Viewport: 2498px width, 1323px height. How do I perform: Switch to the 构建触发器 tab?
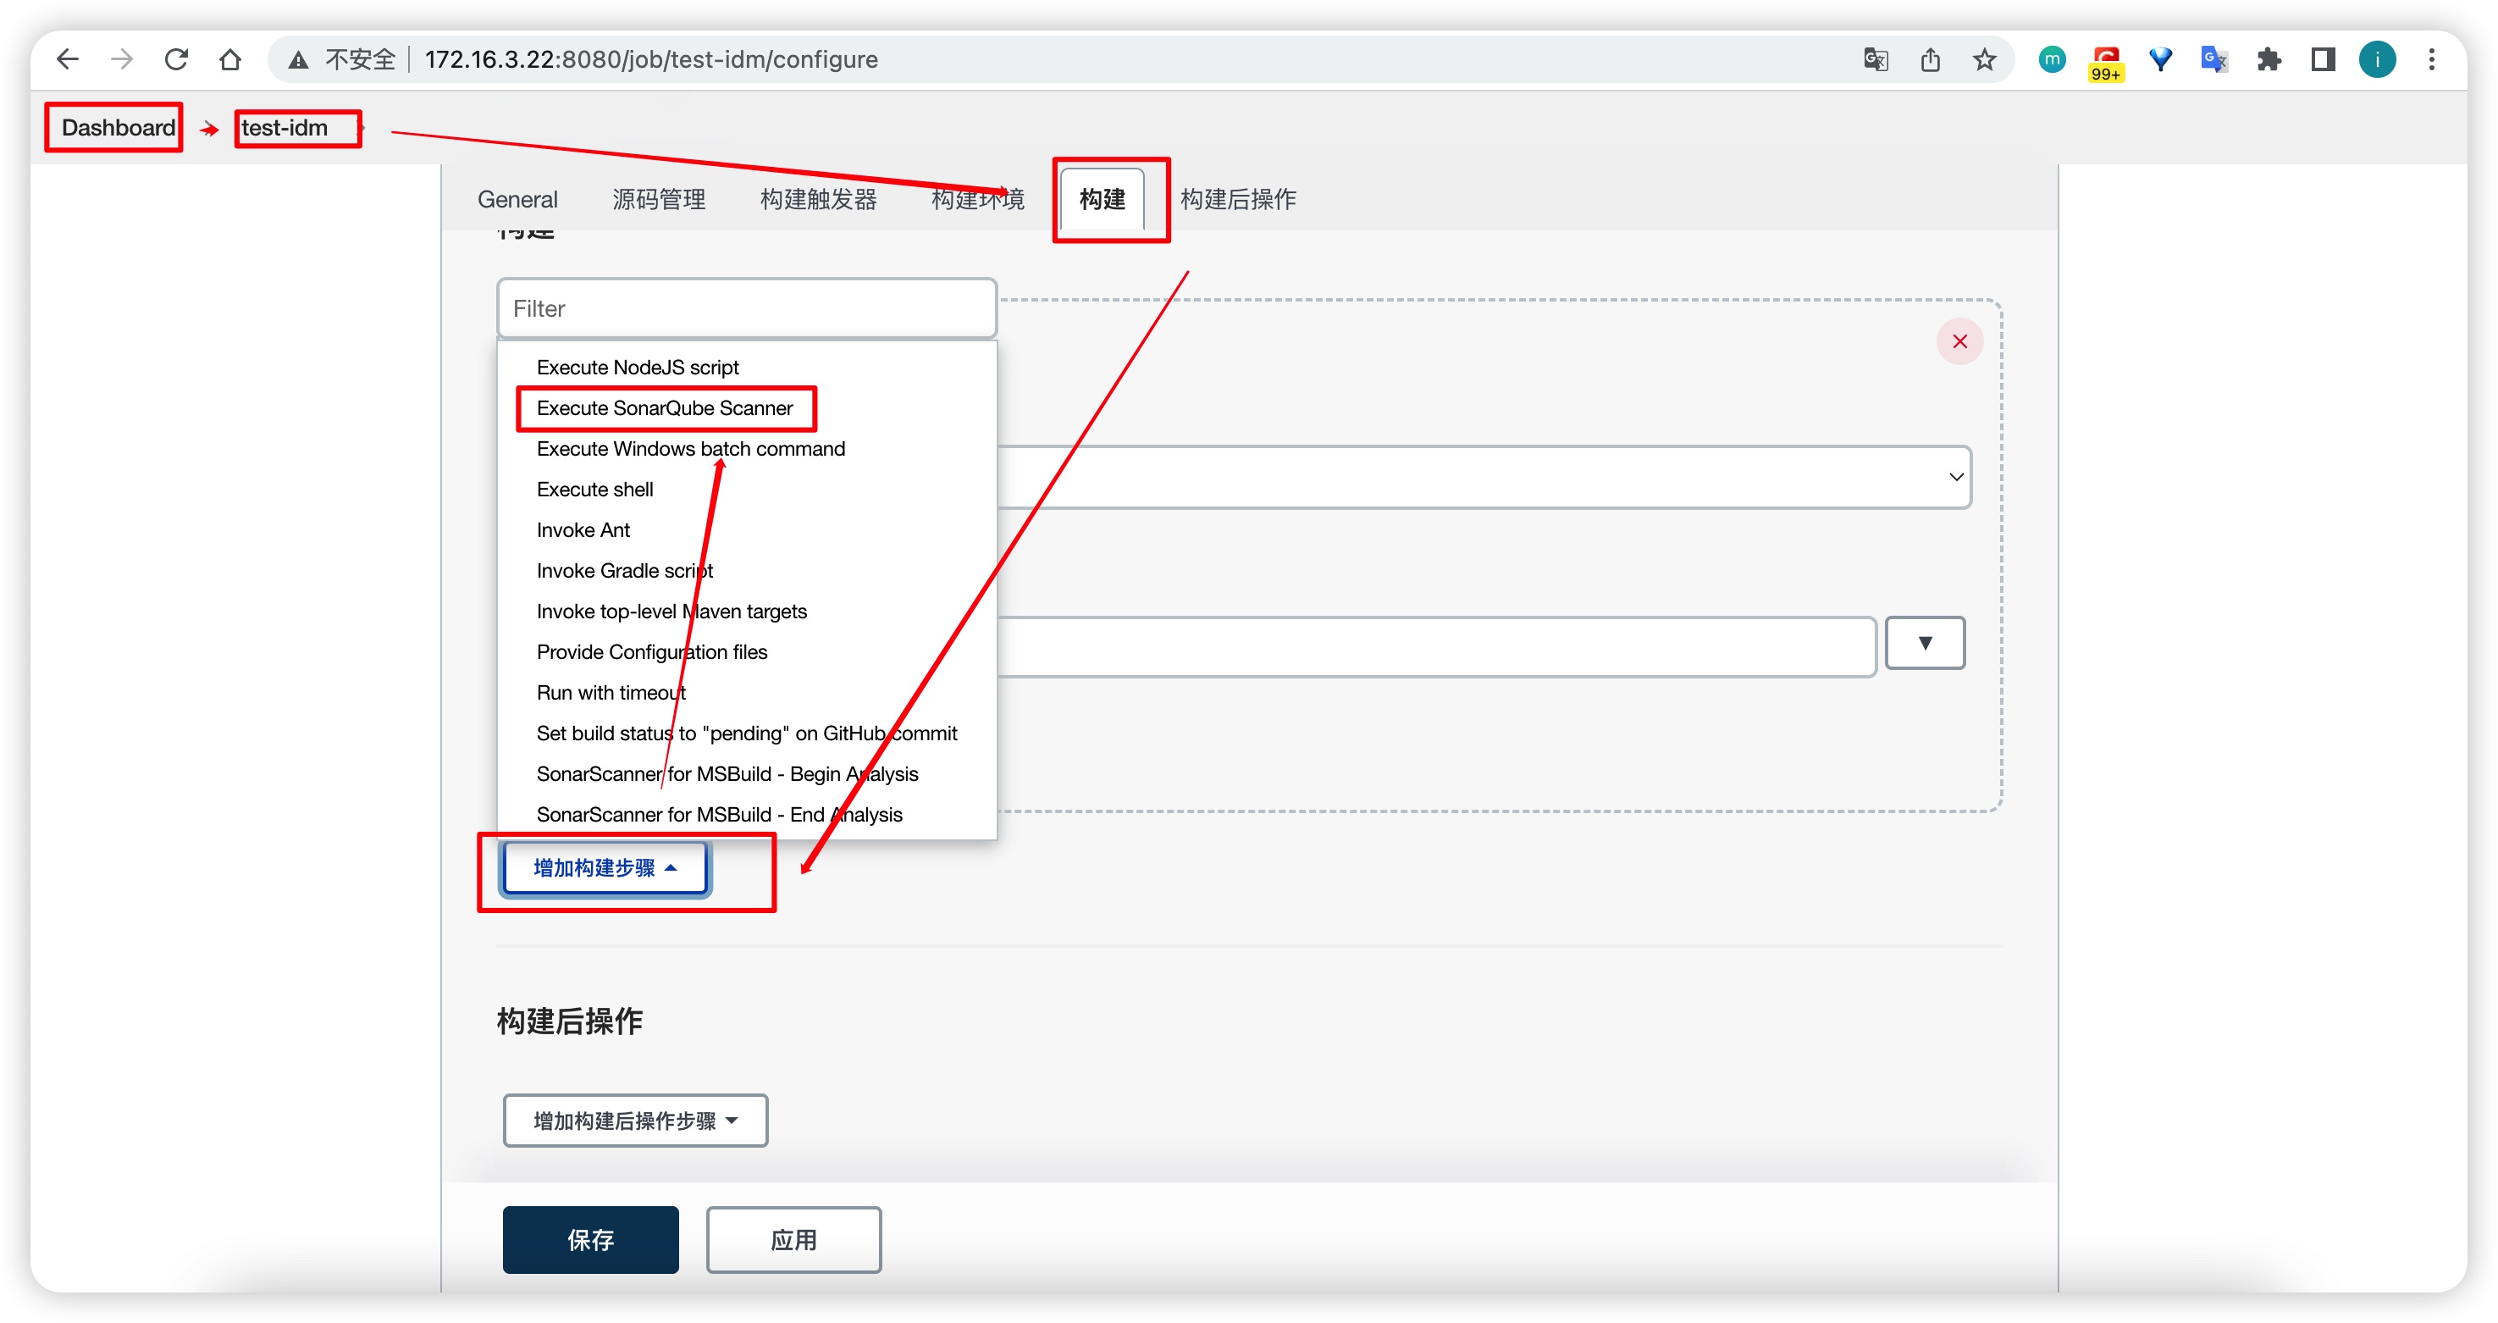pyautogui.click(x=819, y=199)
